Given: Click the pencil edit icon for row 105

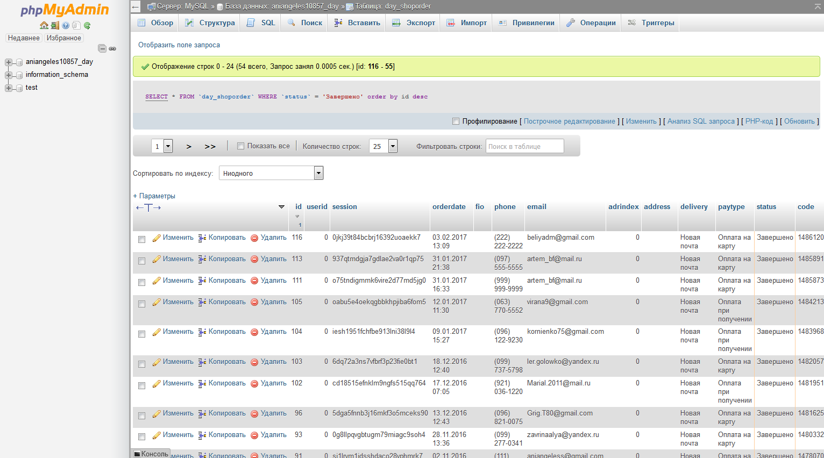Looking at the screenshot, I should coord(157,302).
